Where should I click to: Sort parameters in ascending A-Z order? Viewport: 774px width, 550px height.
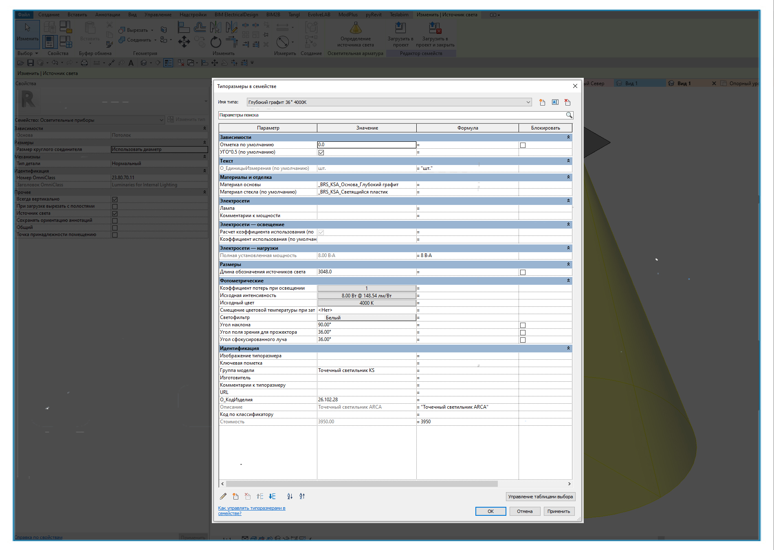click(290, 496)
